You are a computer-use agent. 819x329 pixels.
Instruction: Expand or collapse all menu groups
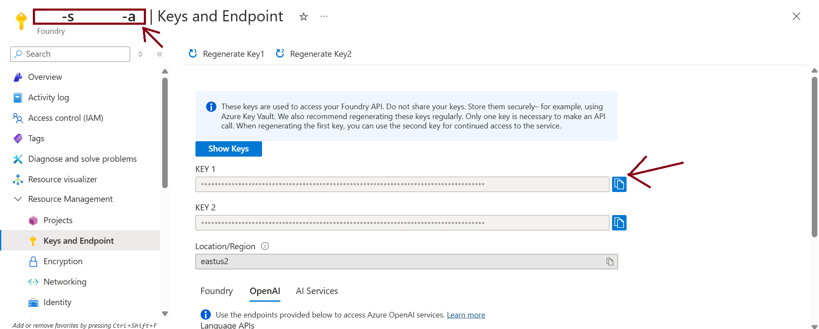pyautogui.click(x=140, y=54)
